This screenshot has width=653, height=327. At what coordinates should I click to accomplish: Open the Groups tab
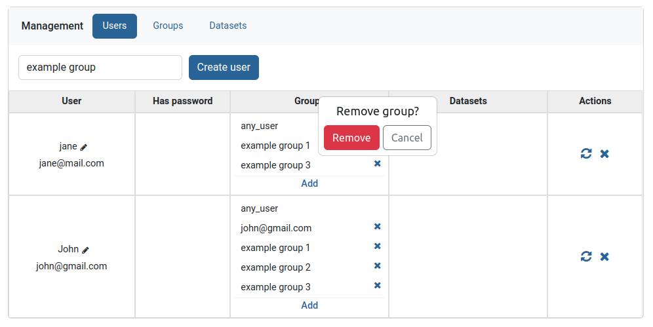168,26
